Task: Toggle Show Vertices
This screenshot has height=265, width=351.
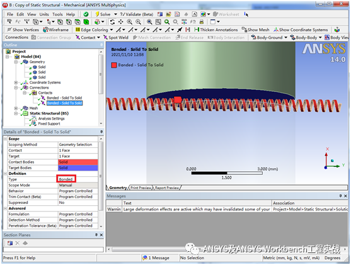Action: pos(23,30)
